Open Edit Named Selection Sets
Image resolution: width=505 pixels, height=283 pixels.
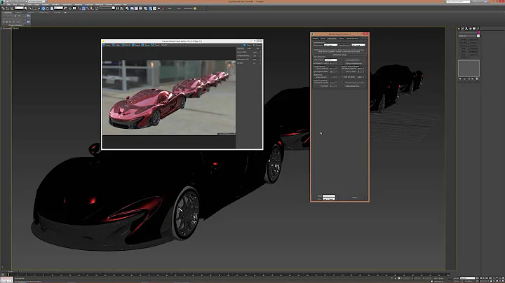97,8
